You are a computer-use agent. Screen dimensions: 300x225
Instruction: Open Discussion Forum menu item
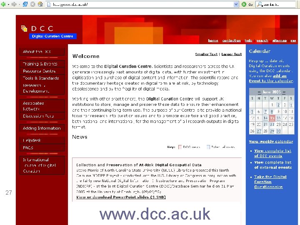[42, 116]
